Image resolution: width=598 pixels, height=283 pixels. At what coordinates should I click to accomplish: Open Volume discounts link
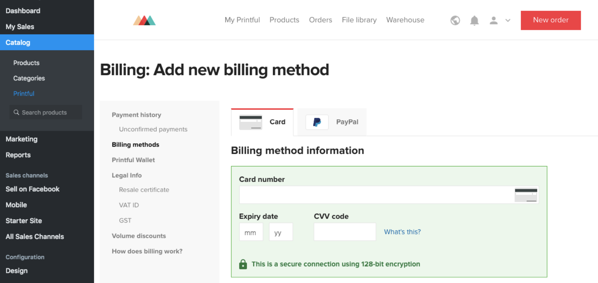coord(139,236)
